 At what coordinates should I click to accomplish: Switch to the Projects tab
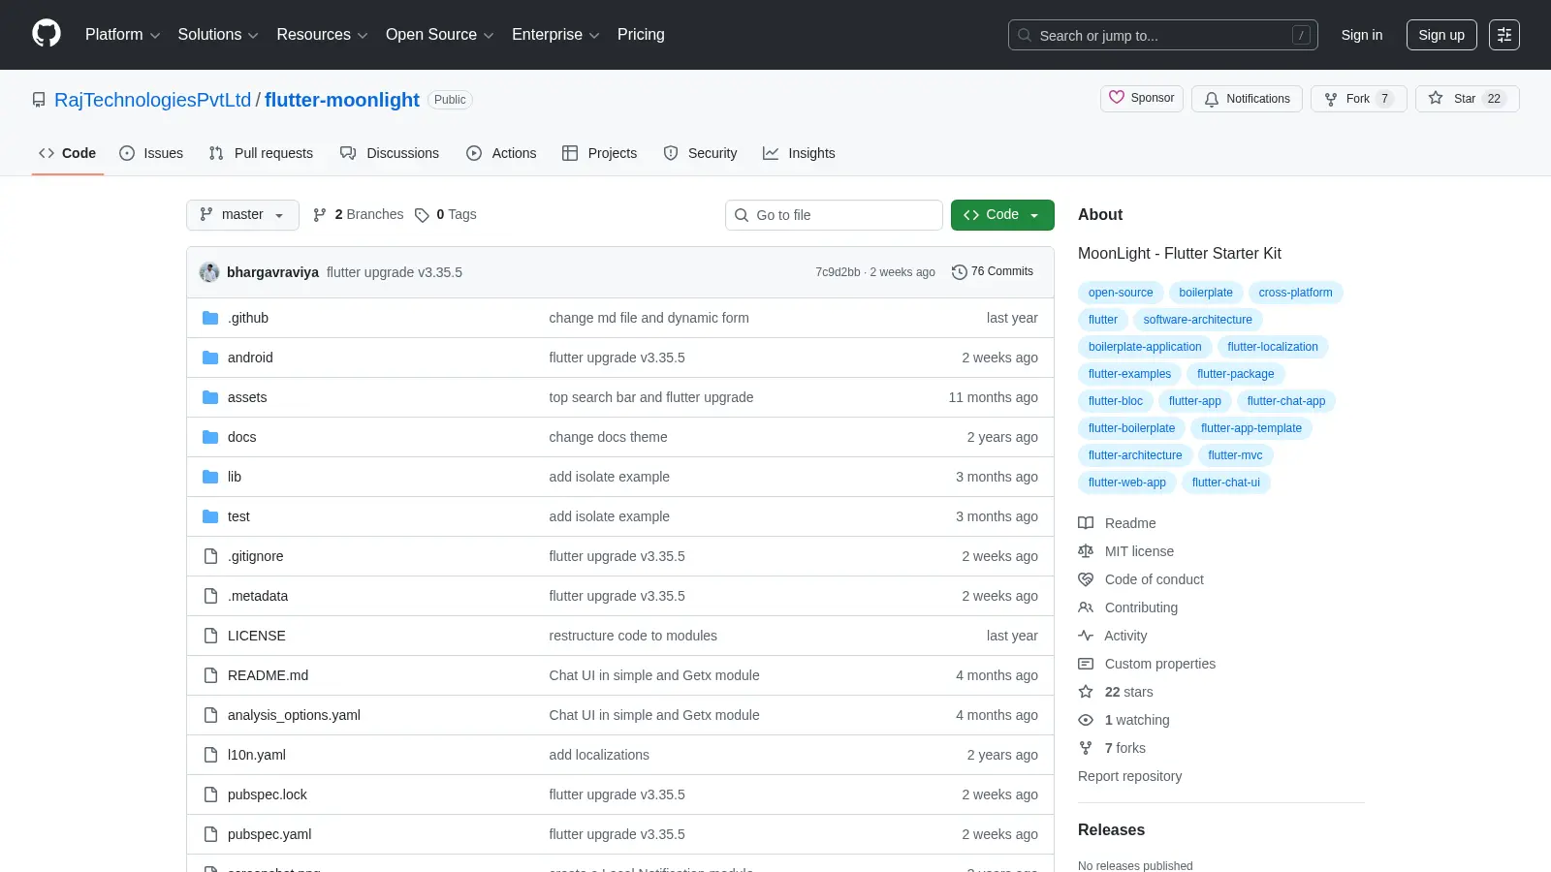(x=600, y=153)
